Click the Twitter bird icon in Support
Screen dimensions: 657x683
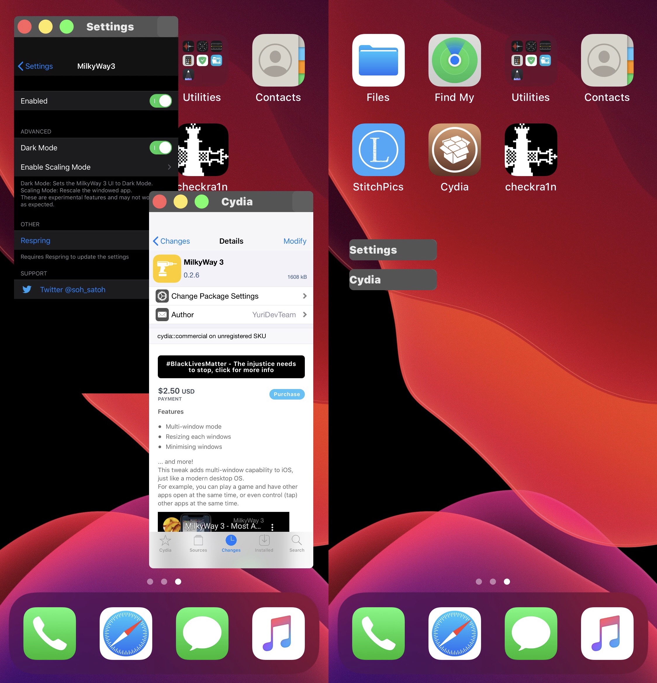(x=27, y=289)
